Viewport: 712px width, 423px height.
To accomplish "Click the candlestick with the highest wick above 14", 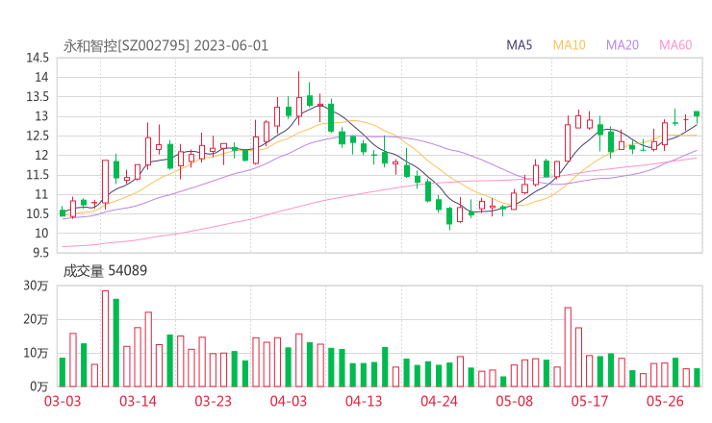I will click(x=299, y=98).
